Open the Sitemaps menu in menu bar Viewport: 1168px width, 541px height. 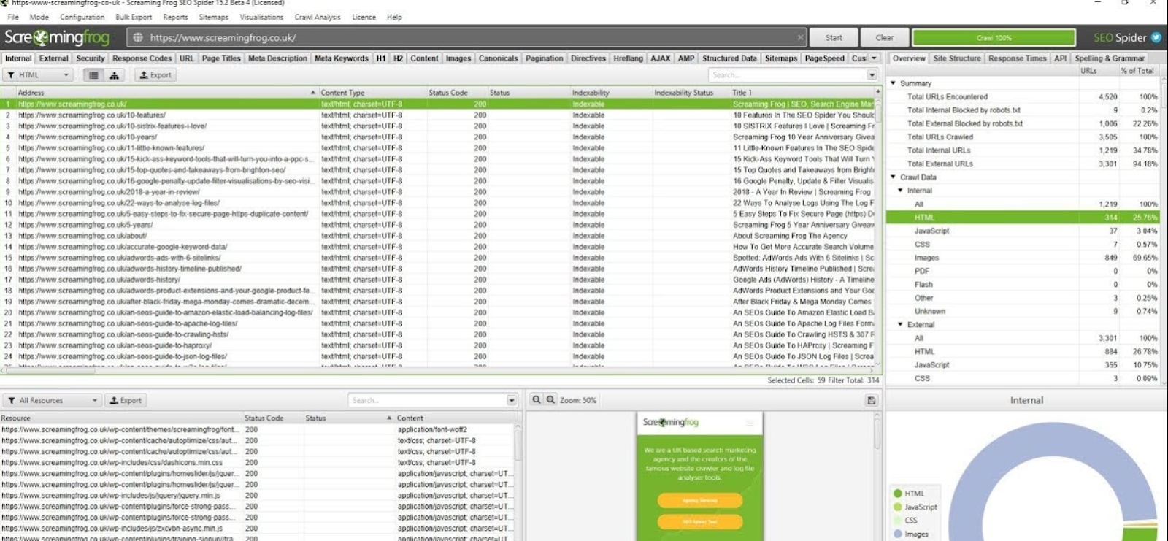(213, 17)
